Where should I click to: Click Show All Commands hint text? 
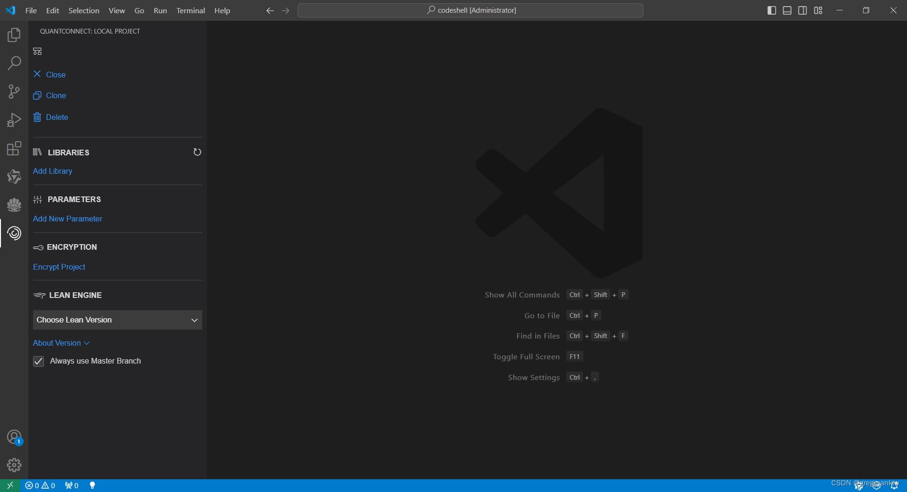coord(522,295)
